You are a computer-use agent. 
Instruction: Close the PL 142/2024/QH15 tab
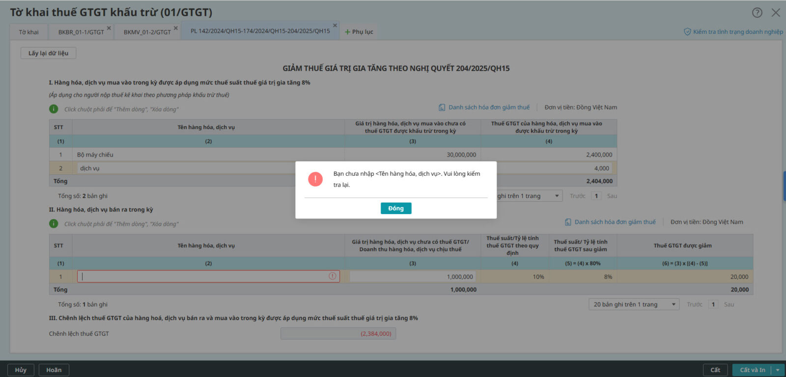[x=335, y=26]
